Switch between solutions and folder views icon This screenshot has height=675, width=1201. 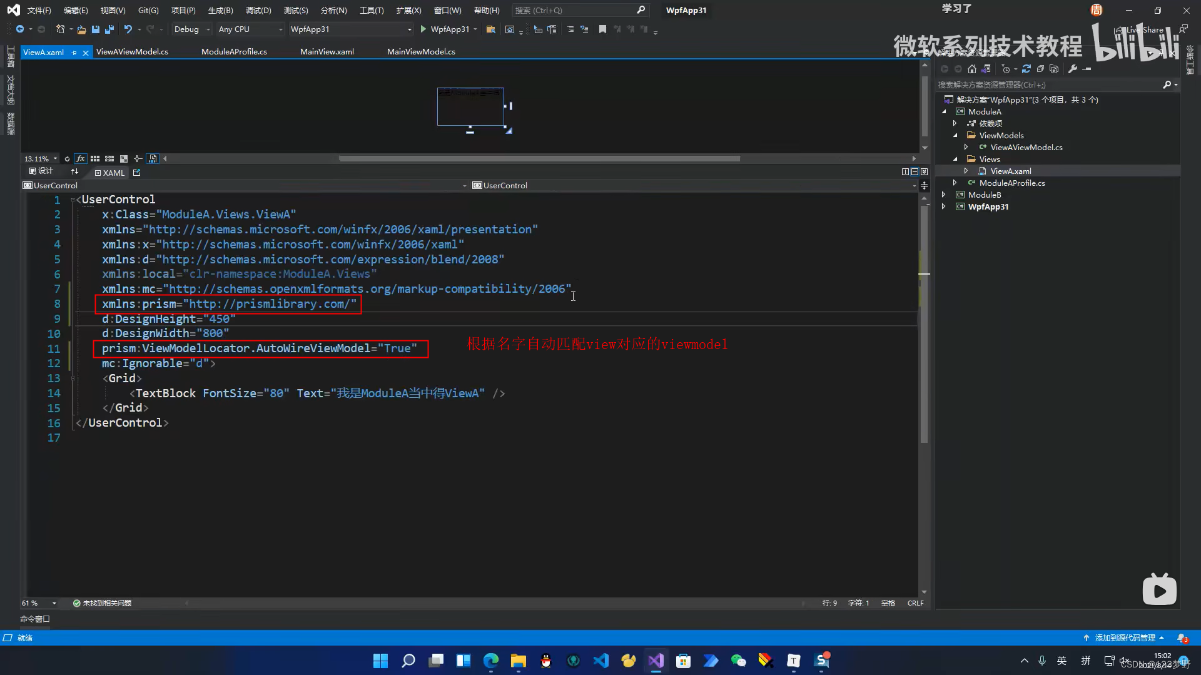(x=986, y=69)
